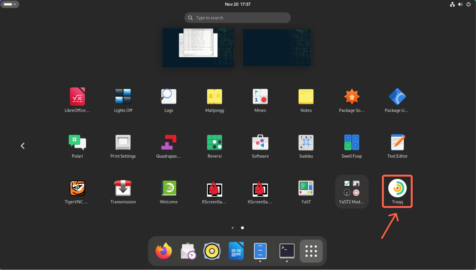Open the YaST2 Modules app folder
Image resolution: width=476 pixels, height=270 pixels.
(352, 192)
